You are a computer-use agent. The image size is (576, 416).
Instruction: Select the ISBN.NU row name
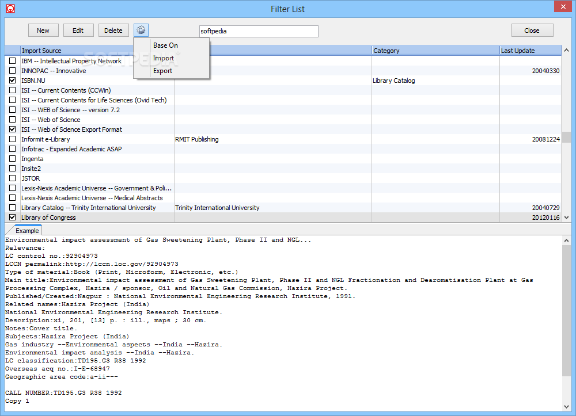pos(33,81)
